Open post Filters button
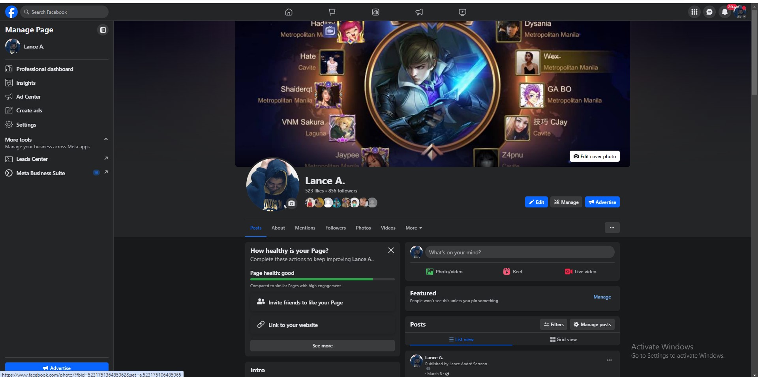This screenshot has width=758, height=377. point(553,325)
